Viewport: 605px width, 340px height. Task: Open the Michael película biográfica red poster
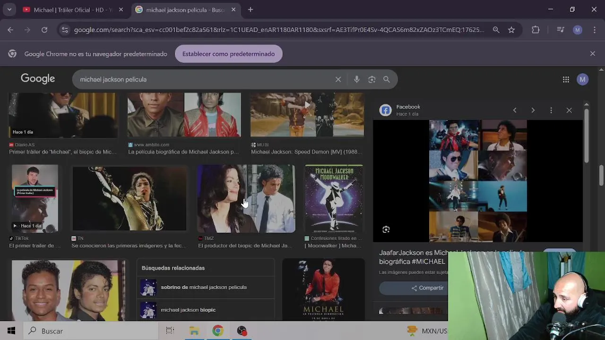click(324, 289)
